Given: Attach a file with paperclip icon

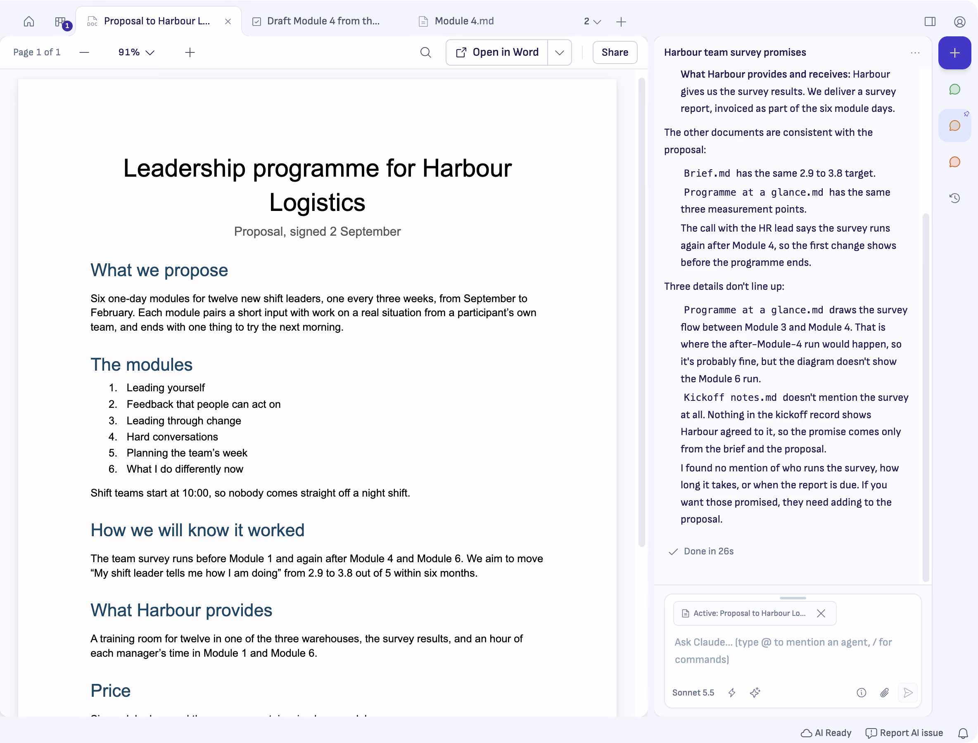Looking at the screenshot, I should pyautogui.click(x=884, y=693).
